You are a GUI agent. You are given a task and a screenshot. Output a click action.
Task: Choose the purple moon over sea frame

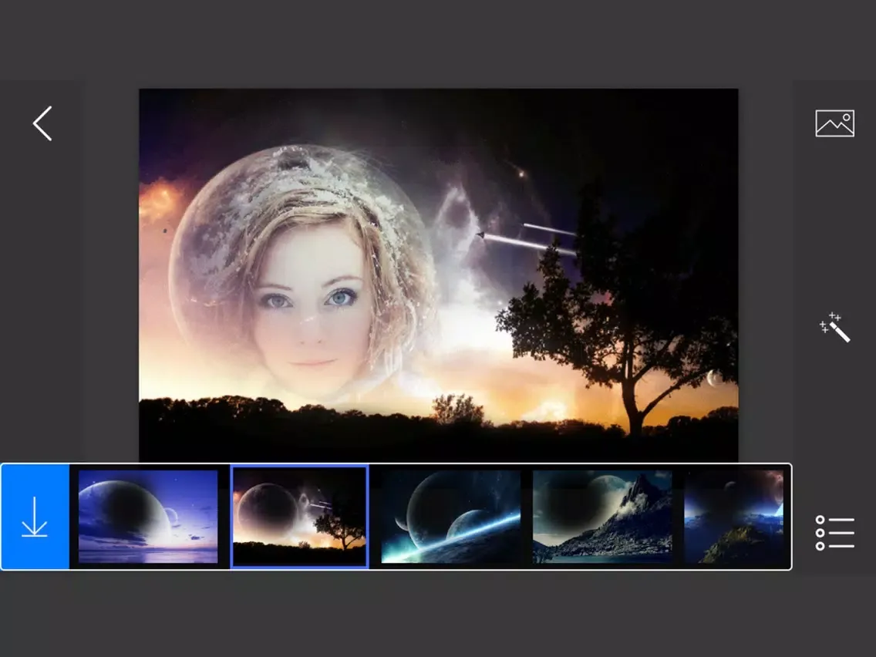point(148,517)
